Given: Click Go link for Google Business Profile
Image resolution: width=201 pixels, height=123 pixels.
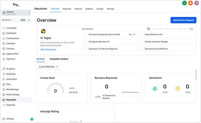Looking at the screenshot, I should [x=132, y=34].
